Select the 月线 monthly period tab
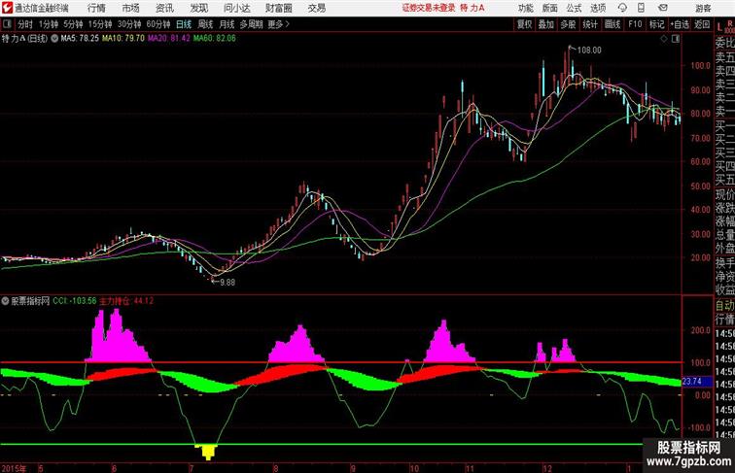Image resolution: width=735 pixels, height=473 pixels. [x=227, y=24]
